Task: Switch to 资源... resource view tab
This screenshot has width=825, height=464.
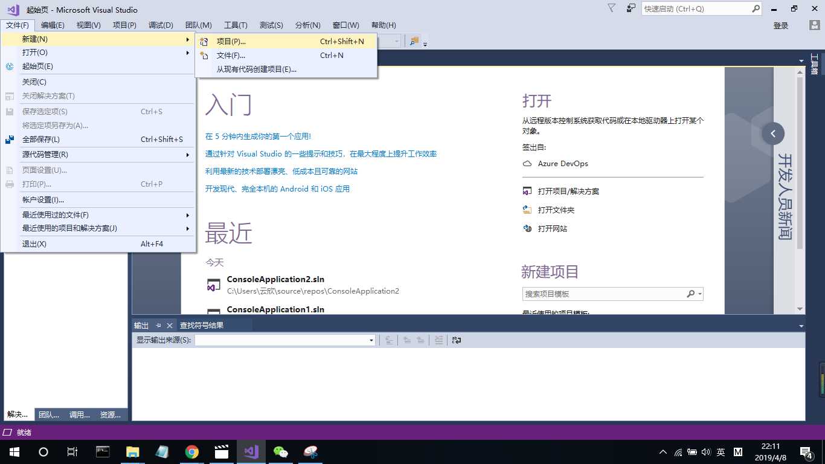Action: click(111, 414)
